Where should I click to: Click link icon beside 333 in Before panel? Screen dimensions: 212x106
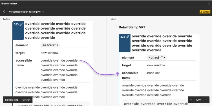[21, 24]
